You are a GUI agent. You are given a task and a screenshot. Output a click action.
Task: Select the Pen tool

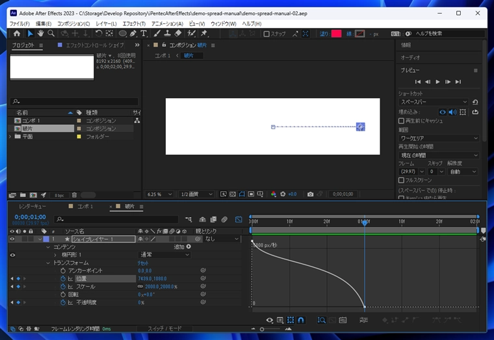pos(133,33)
